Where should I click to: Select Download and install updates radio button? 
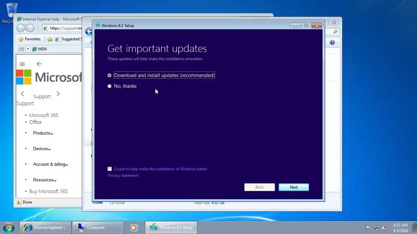click(109, 75)
